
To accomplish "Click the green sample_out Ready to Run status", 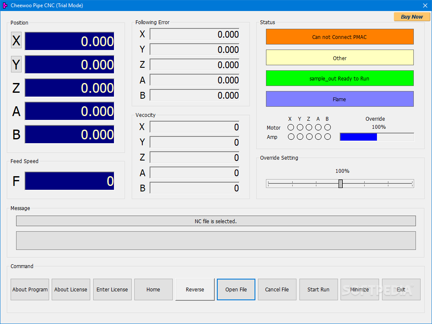I will click(340, 78).
